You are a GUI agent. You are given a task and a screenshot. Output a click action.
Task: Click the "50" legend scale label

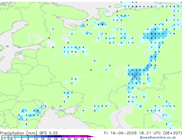click(x=89, y=139)
